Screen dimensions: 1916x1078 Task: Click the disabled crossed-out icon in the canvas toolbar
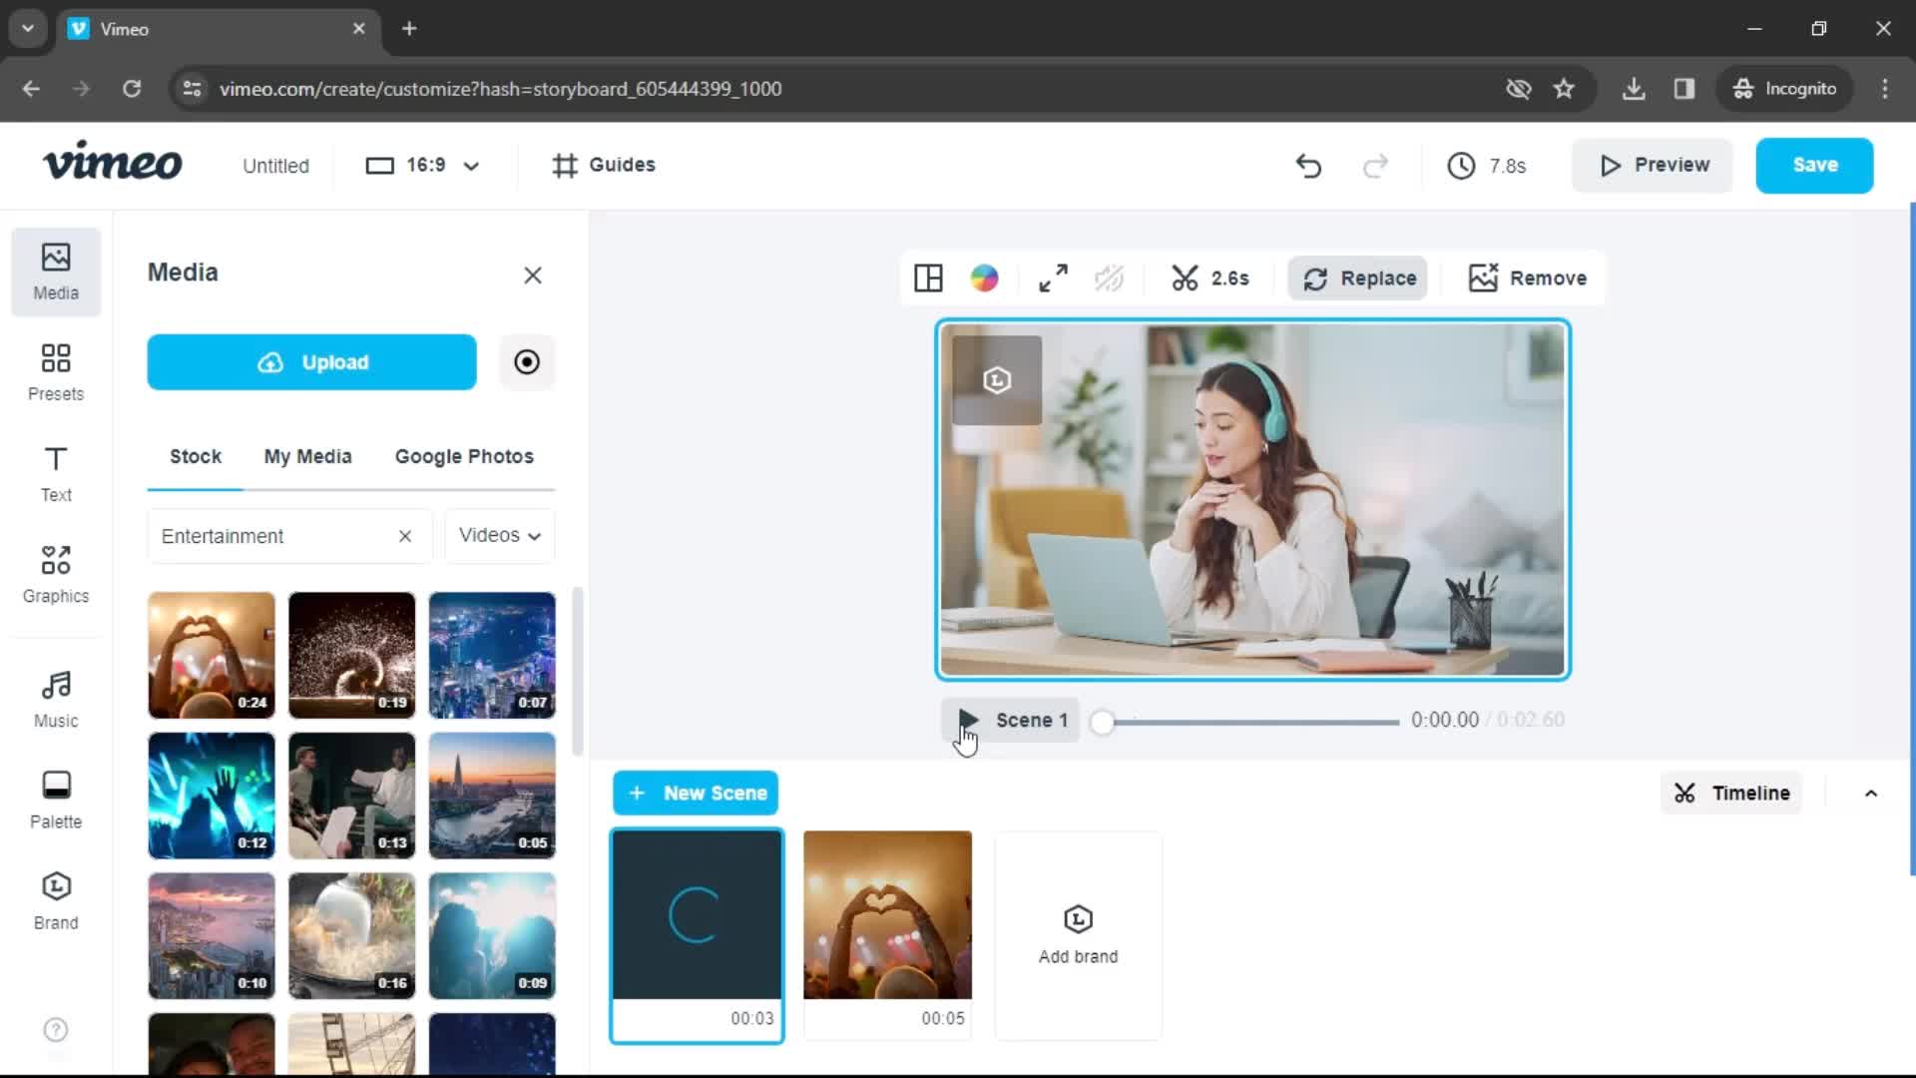pyautogui.click(x=1109, y=278)
